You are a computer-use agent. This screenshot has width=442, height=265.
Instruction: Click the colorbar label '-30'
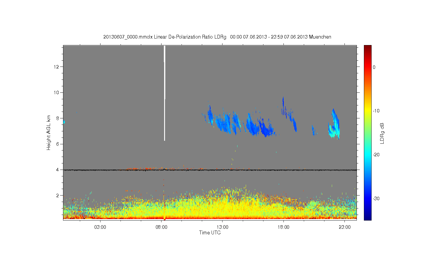pos(376,198)
